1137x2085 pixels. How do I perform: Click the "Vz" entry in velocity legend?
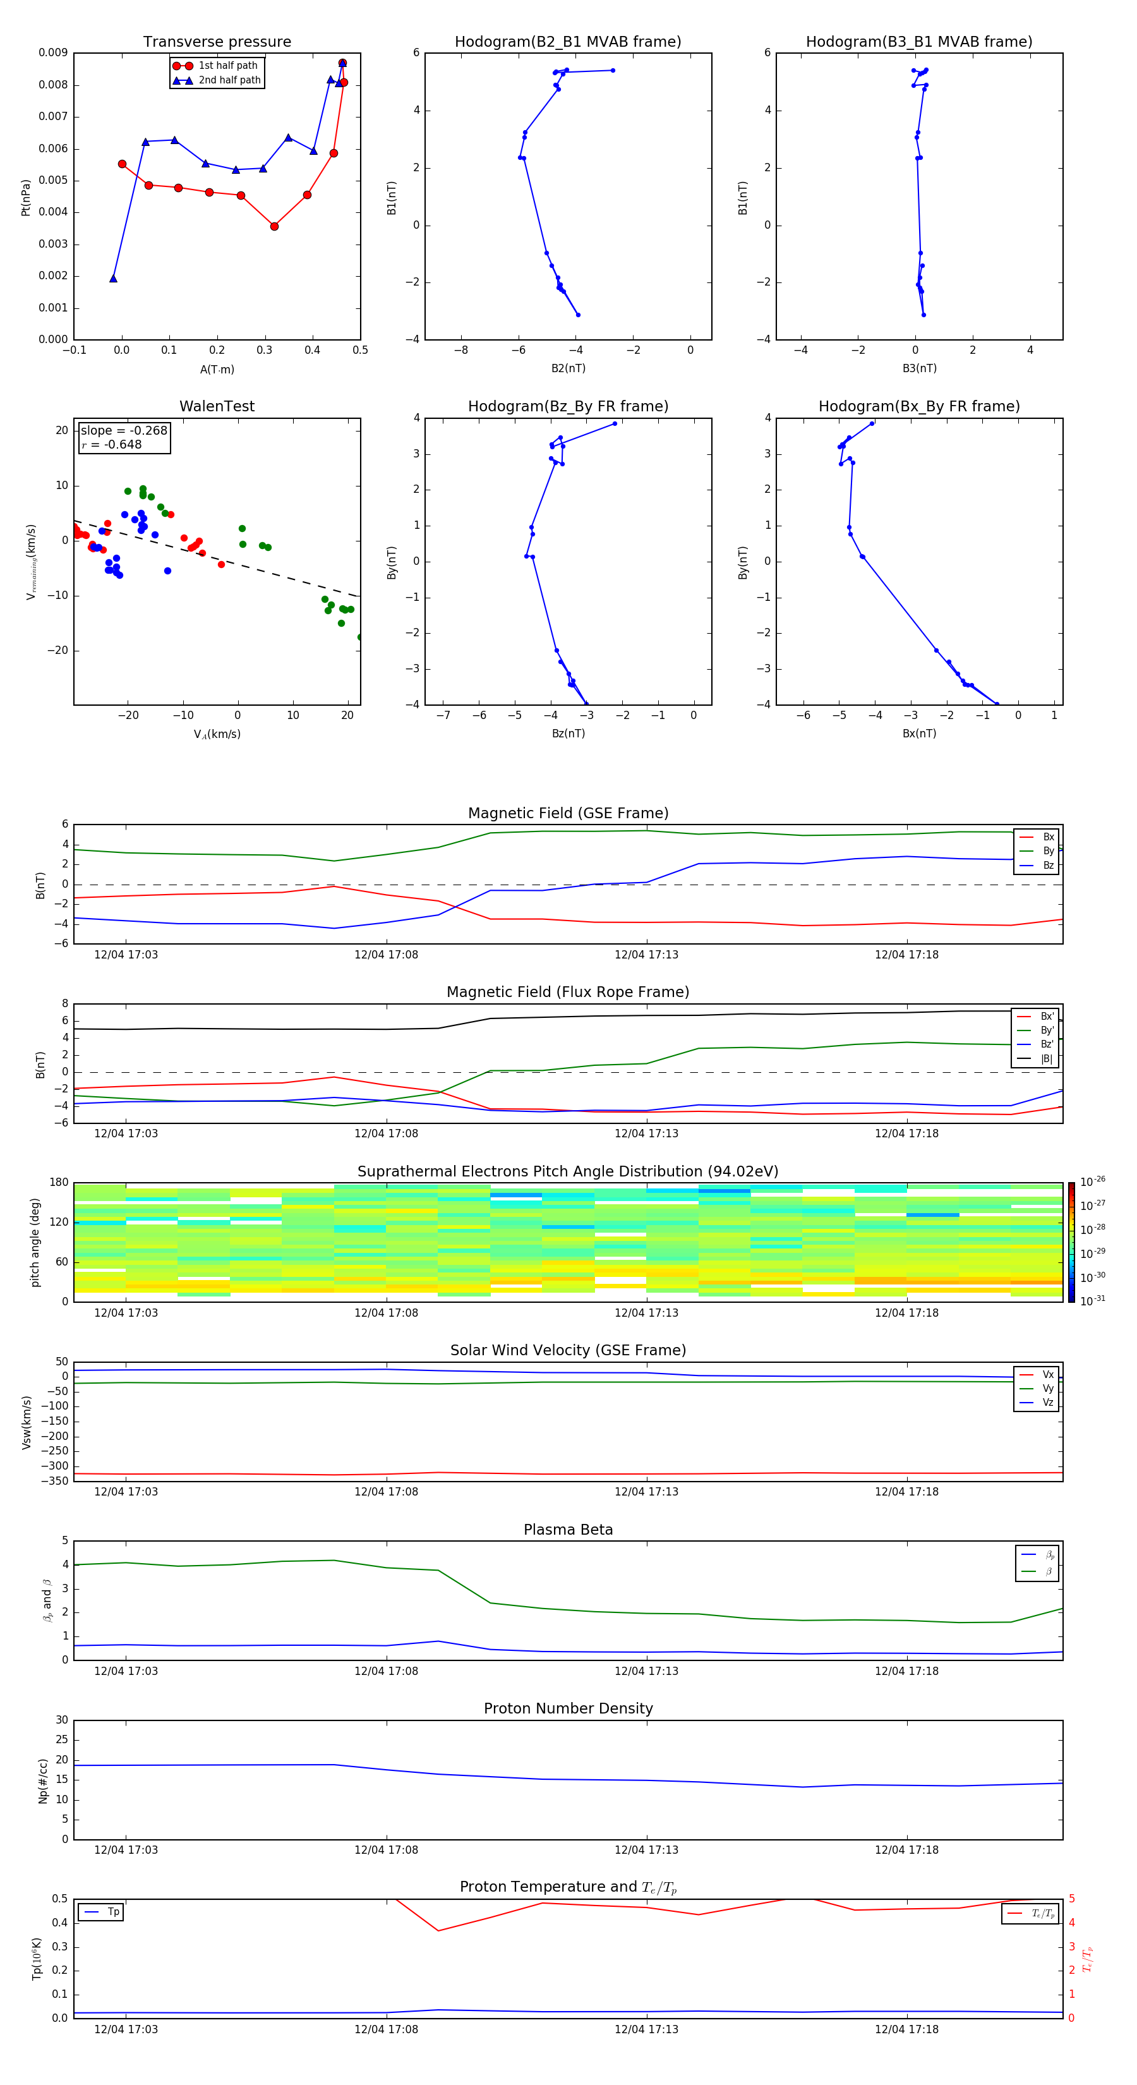click(x=1037, y=1403)
